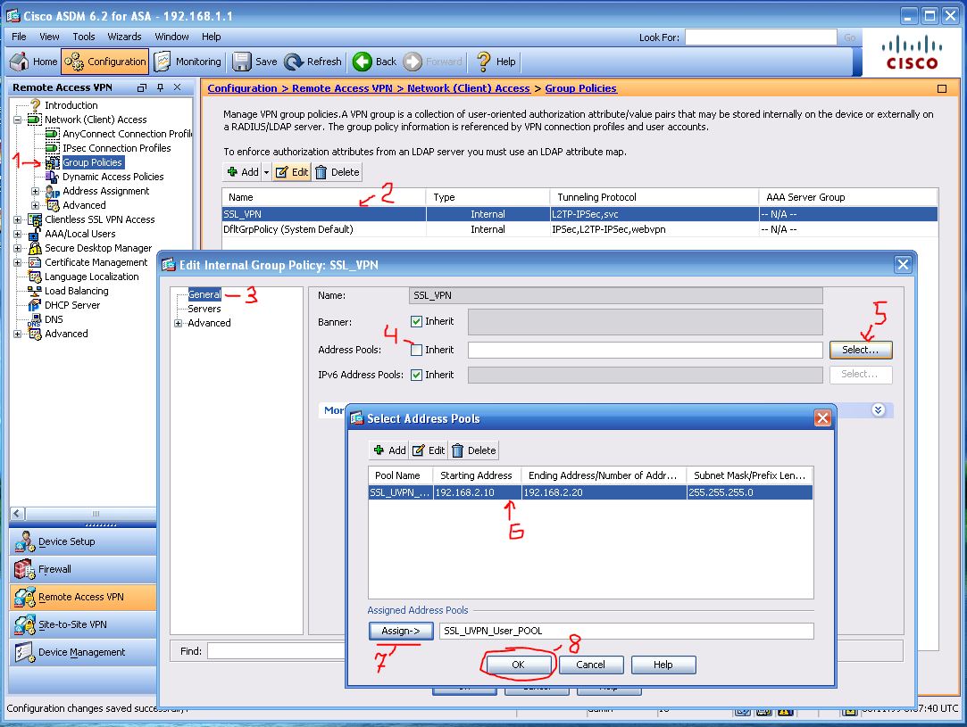The height and width of the screenshot is (727, 967).
Task: Open the Configuration toolbar button
Action: tap(104, 62)
